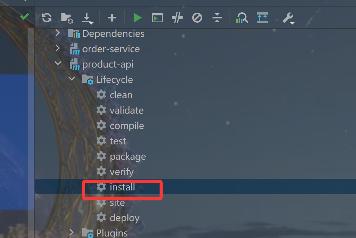Run Maven build with green play icon
This screenshot has height=238, width=356.
click(138, 18)
